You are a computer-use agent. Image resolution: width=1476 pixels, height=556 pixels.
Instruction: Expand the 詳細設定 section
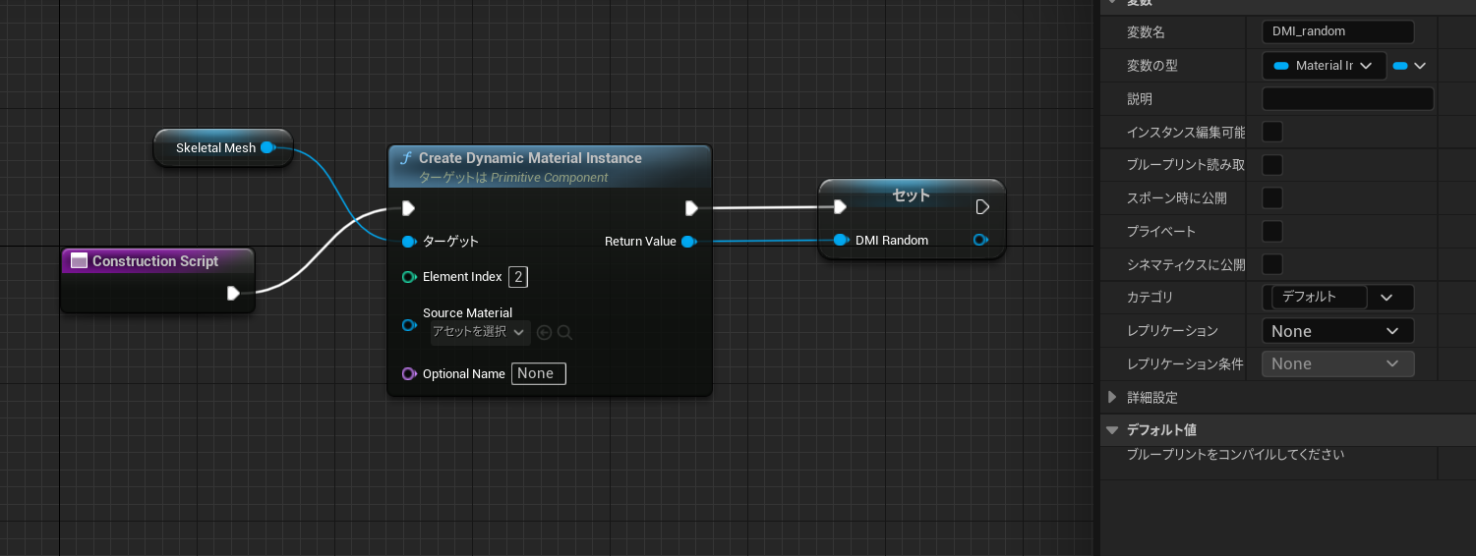coord(1112,398)
